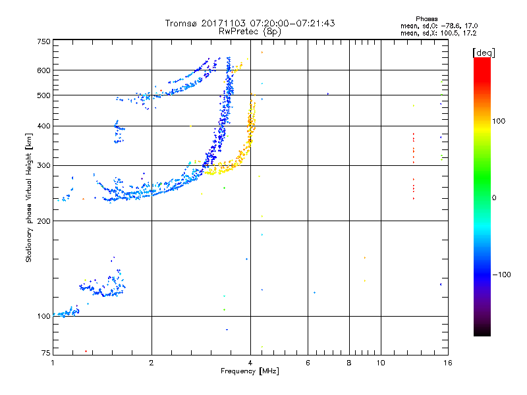Select the "mean, sd,X: 100.5, 17.2" line
The width and height of the screenshot is (527, 395).
[438, 33]
